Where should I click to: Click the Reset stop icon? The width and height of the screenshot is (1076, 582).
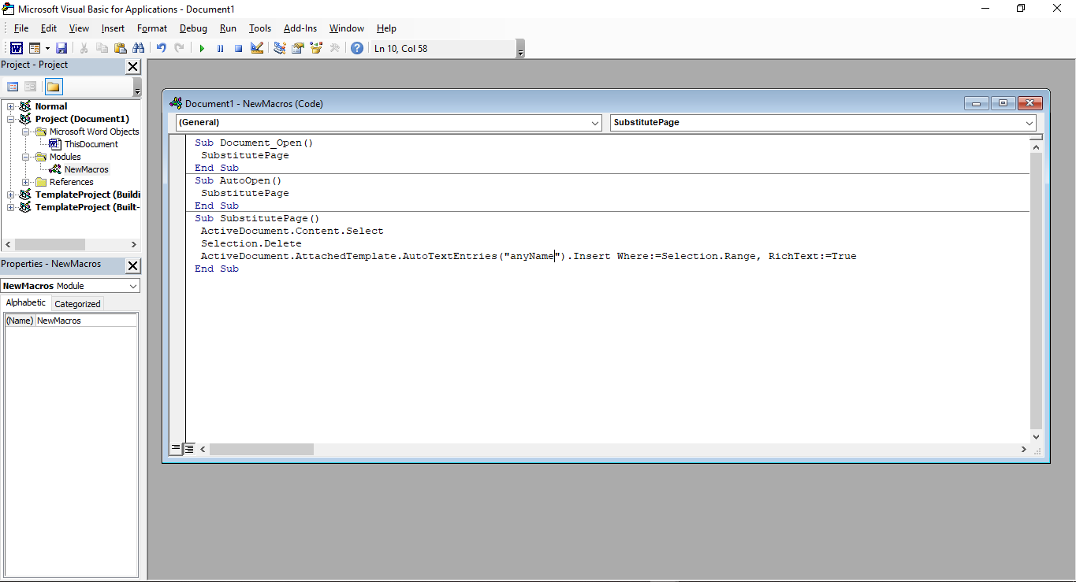[x=238, y=48]
